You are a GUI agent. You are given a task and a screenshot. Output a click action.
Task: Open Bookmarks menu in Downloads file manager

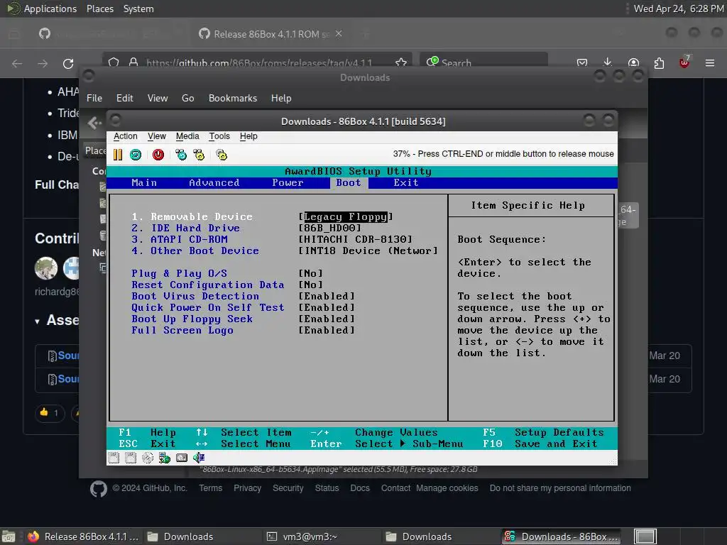point(233,98)
